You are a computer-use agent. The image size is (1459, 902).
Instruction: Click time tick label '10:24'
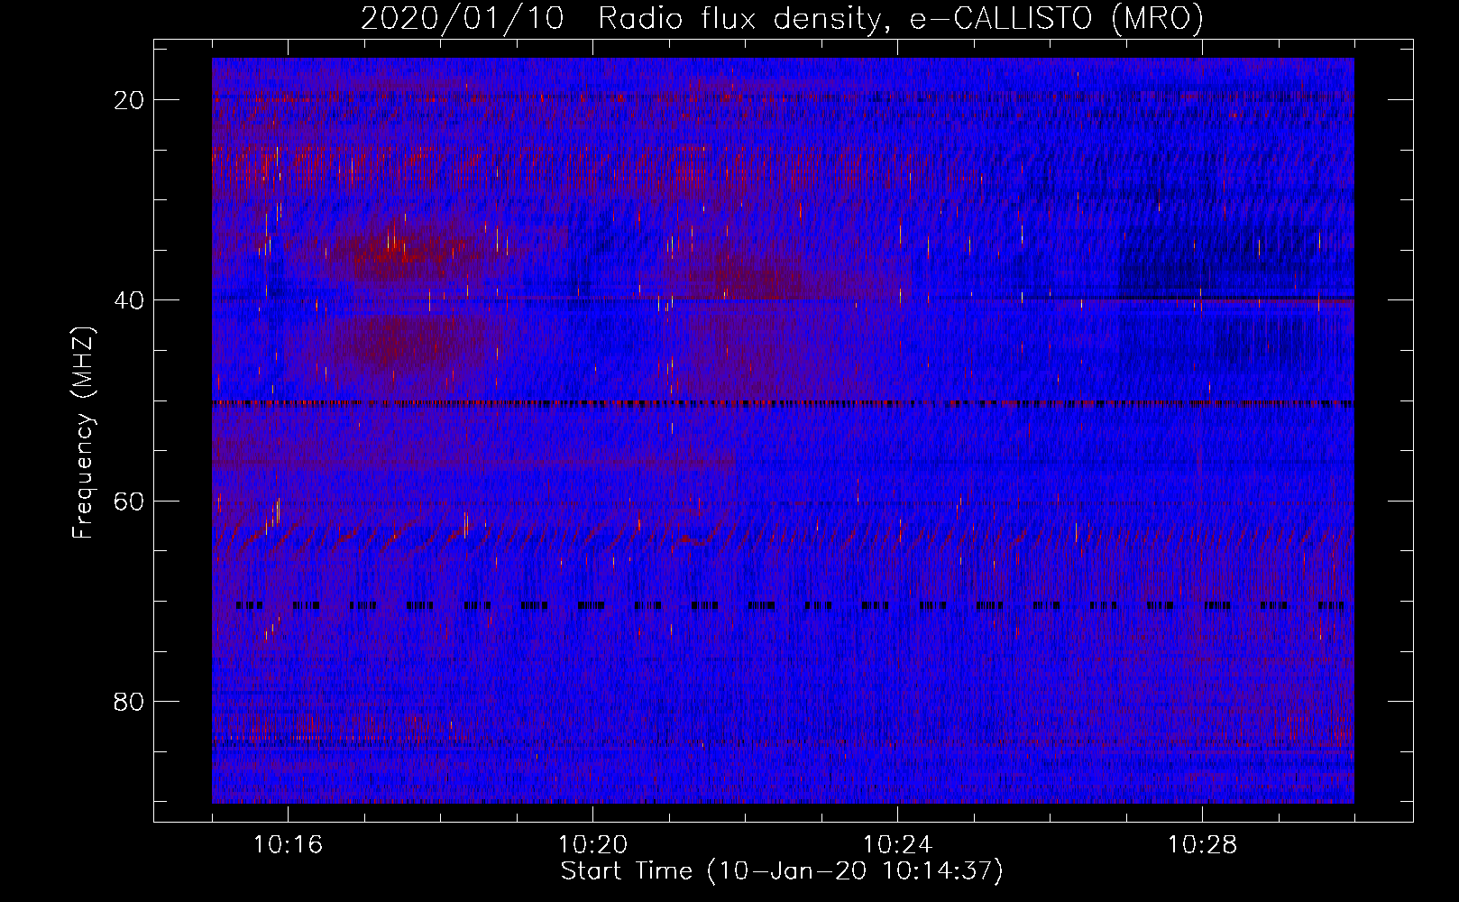pyautogui.click(x=897, y=845)
